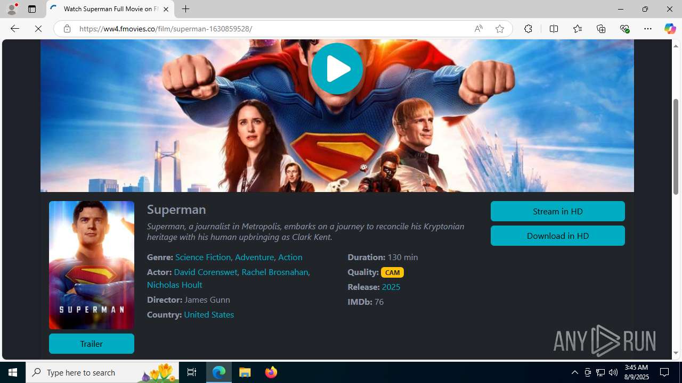The width and height of the screenshot is (682, 383).
Task: Open the Windows Start menu
Action: [13, 372]
